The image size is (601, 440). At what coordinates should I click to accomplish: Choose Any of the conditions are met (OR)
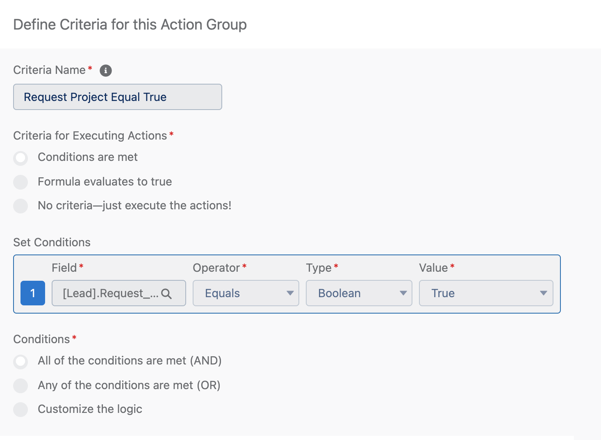[20, 385]
